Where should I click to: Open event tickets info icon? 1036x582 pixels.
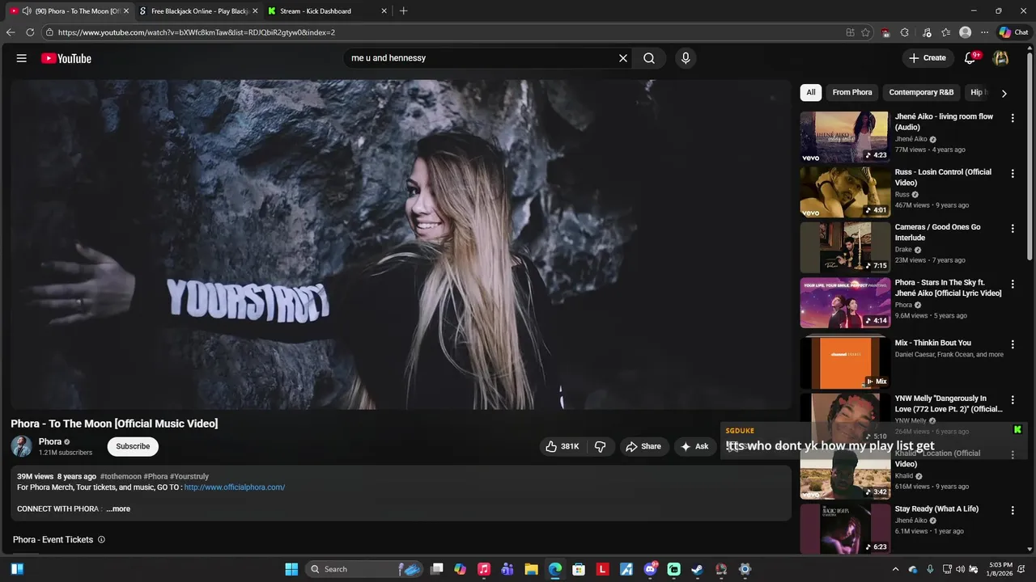[101, 539]
